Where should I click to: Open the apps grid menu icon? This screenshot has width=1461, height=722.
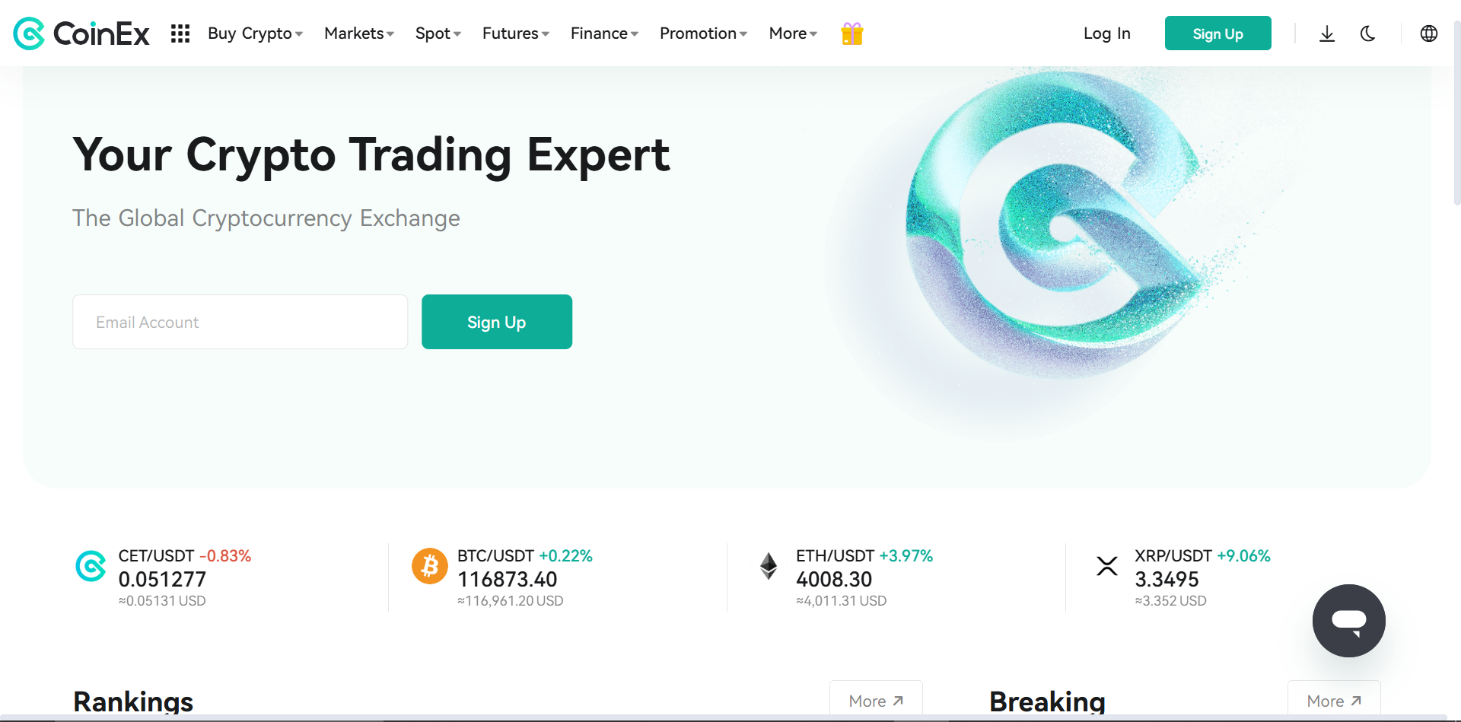180,33
